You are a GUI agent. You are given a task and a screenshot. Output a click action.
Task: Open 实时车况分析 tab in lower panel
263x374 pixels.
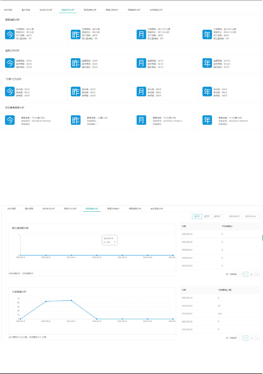[x=48, y=209]
